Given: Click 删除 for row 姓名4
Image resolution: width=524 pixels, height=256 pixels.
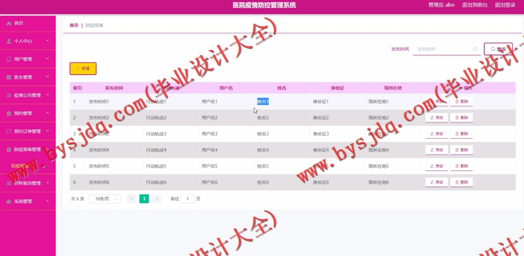Looking at the screenshot, I should click(x=461, y=150).
